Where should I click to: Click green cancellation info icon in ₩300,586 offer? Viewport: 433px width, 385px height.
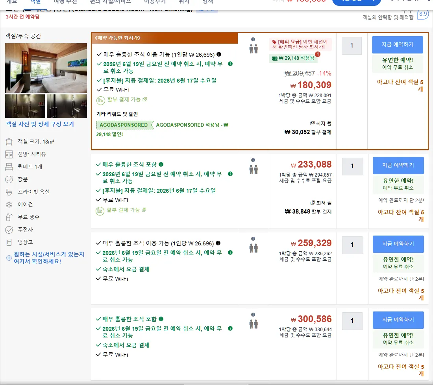point(230,328)
